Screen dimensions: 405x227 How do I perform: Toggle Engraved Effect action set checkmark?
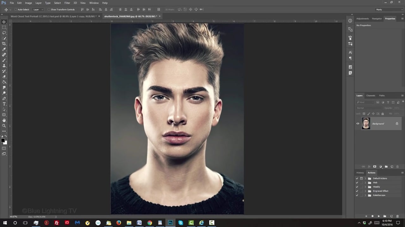[357, 191]
